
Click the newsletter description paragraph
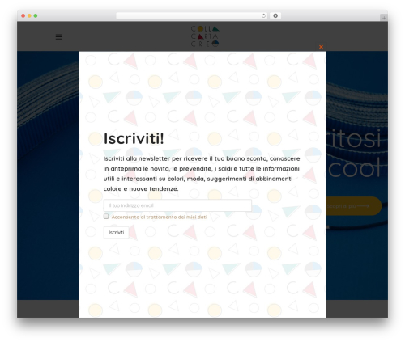pos(202,174)
